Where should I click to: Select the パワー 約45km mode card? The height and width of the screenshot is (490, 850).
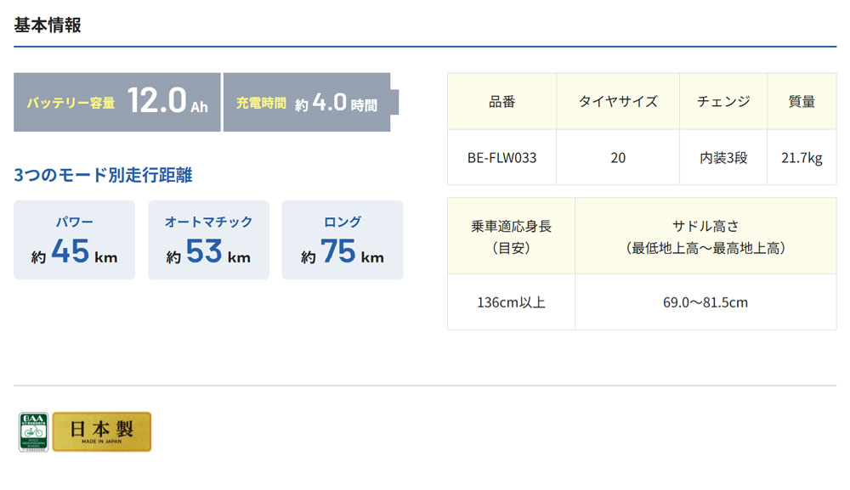[x=74, y=240]
